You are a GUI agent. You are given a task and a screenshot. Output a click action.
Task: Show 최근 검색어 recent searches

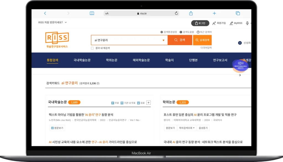204,32
